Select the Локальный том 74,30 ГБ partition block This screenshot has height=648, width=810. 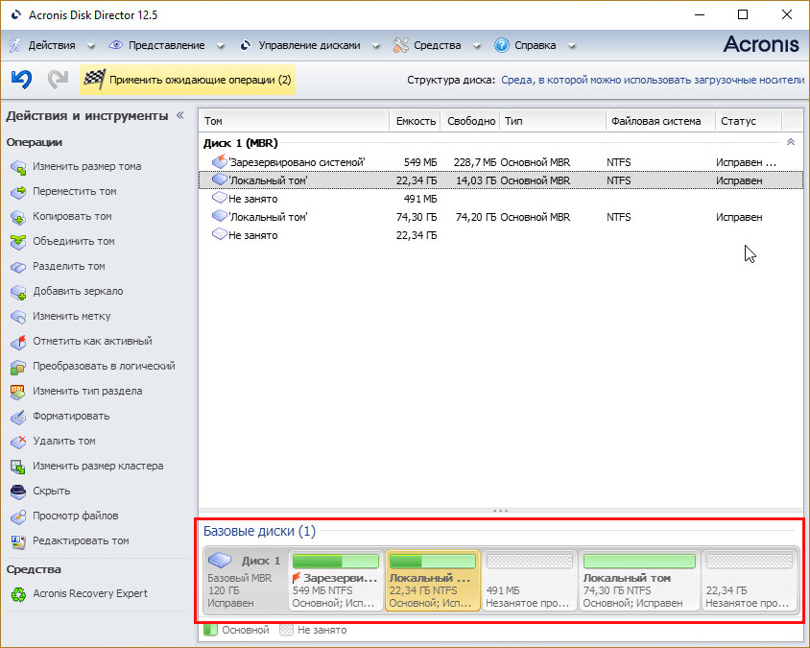(639, 581)
